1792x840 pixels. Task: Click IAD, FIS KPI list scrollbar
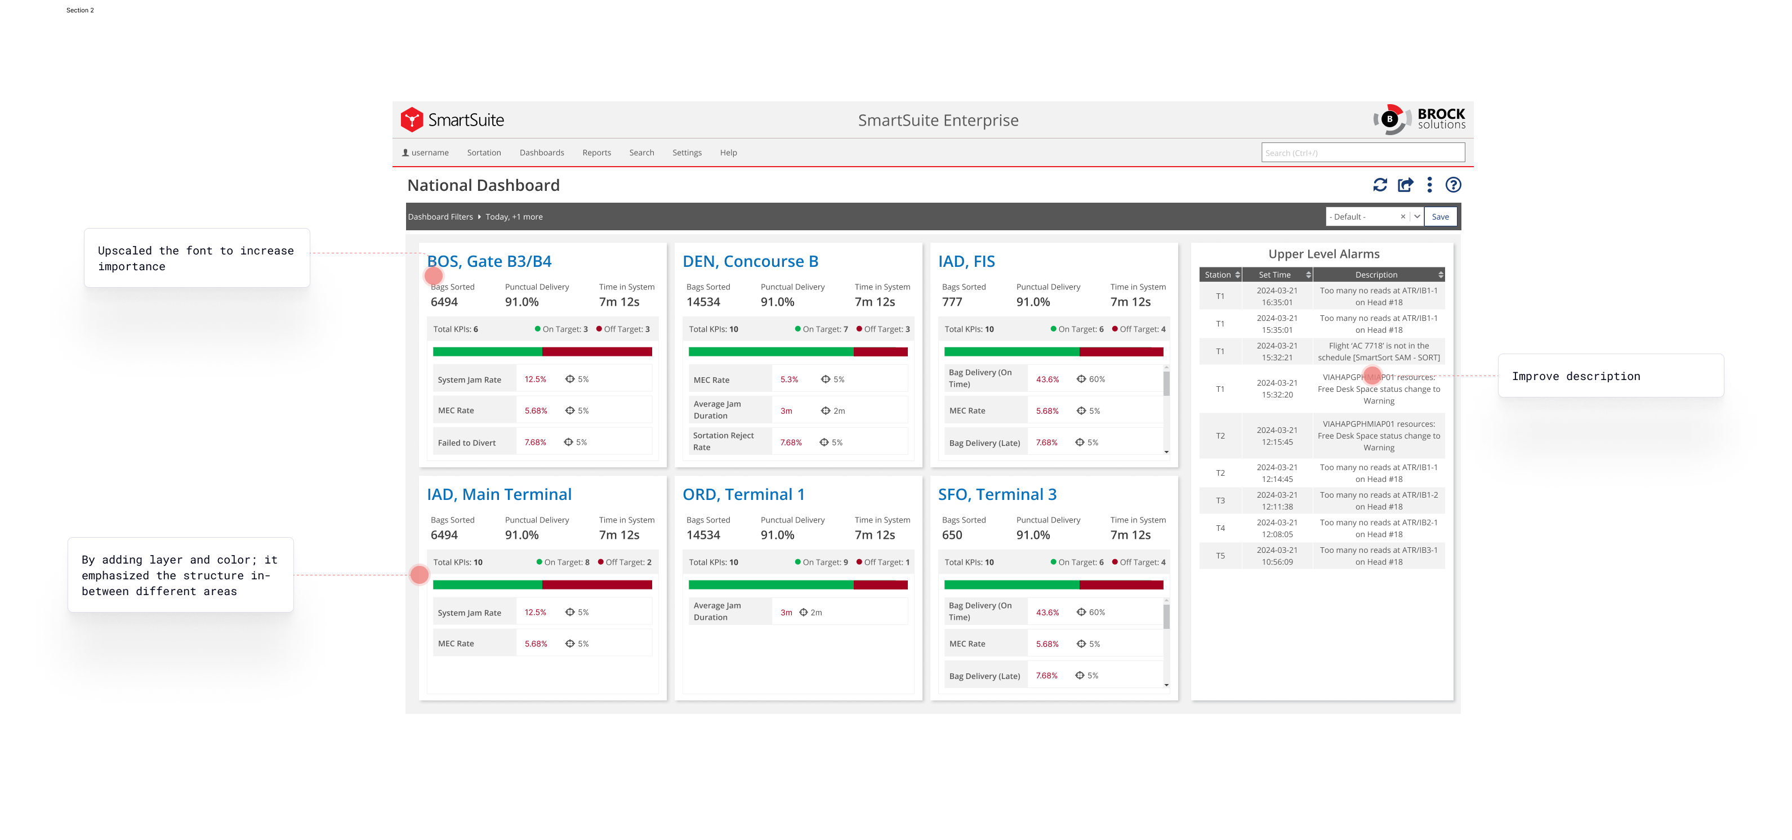[x=1167, y=385]
